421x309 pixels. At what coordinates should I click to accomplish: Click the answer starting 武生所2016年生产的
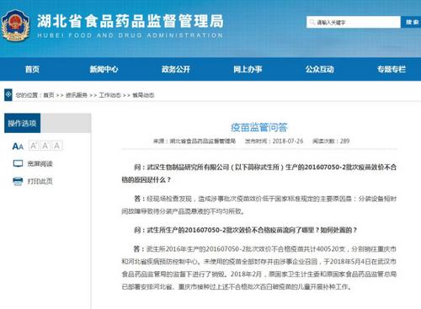pos(258,268)
